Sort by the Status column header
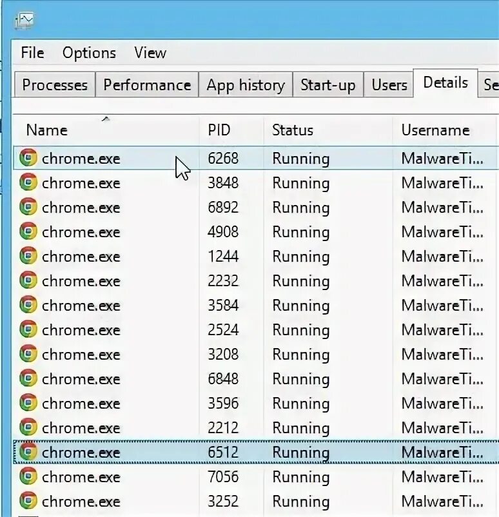Screen dimensions: 499x517 tap(328, 130)
